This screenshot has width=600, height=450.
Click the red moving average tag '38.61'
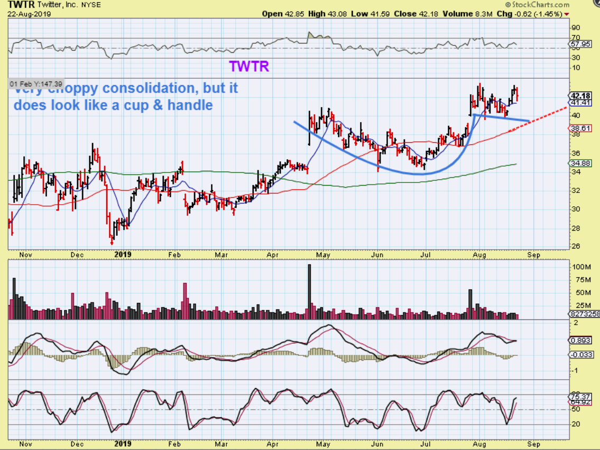(580, 128)
